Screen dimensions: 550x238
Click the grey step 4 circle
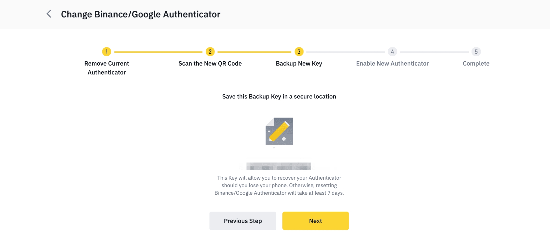coord(392,52)
